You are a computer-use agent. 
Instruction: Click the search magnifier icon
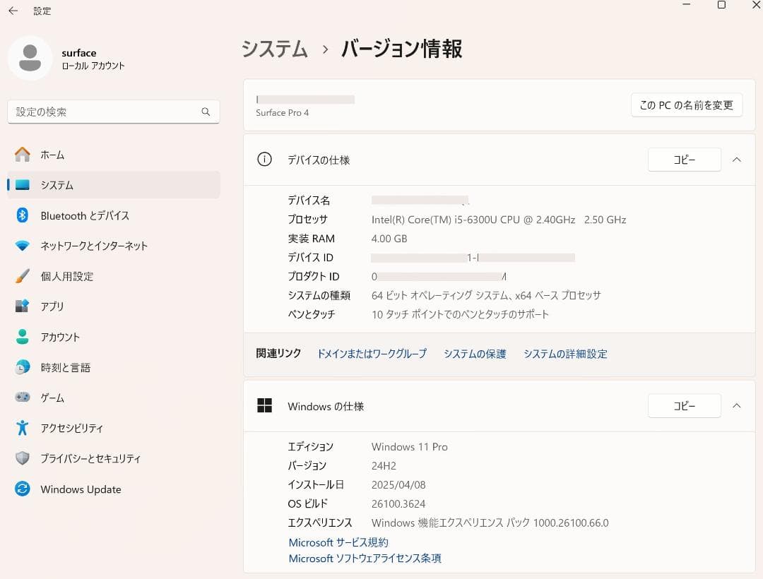tap(206, 112)
